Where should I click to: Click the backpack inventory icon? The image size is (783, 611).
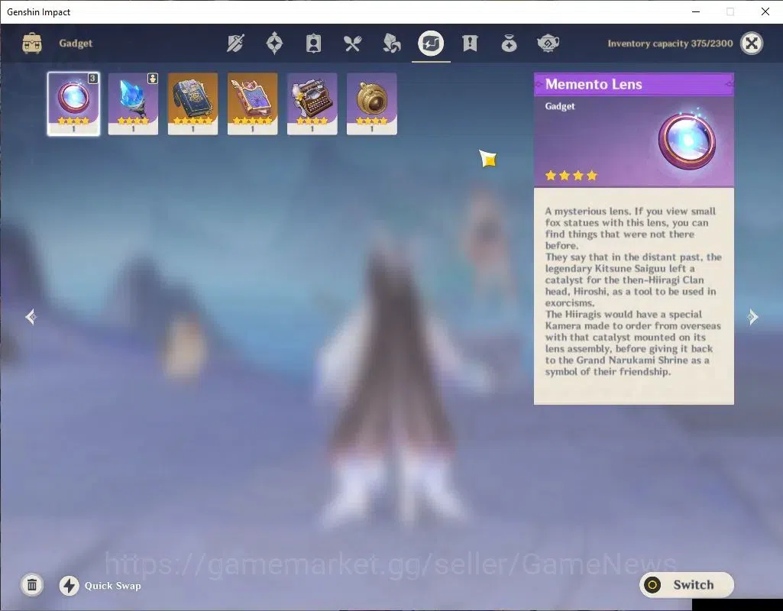32,44
